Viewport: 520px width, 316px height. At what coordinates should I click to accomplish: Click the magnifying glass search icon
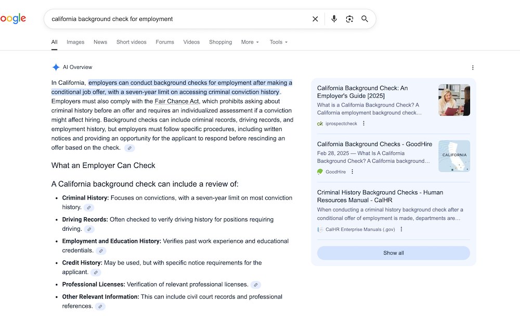pyautogui.click(x=365, y=19)
